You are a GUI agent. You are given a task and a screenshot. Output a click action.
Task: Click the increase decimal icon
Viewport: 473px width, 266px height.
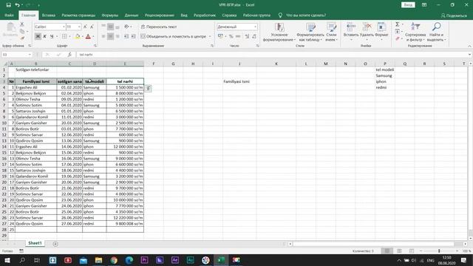click(x=247, y=36)
